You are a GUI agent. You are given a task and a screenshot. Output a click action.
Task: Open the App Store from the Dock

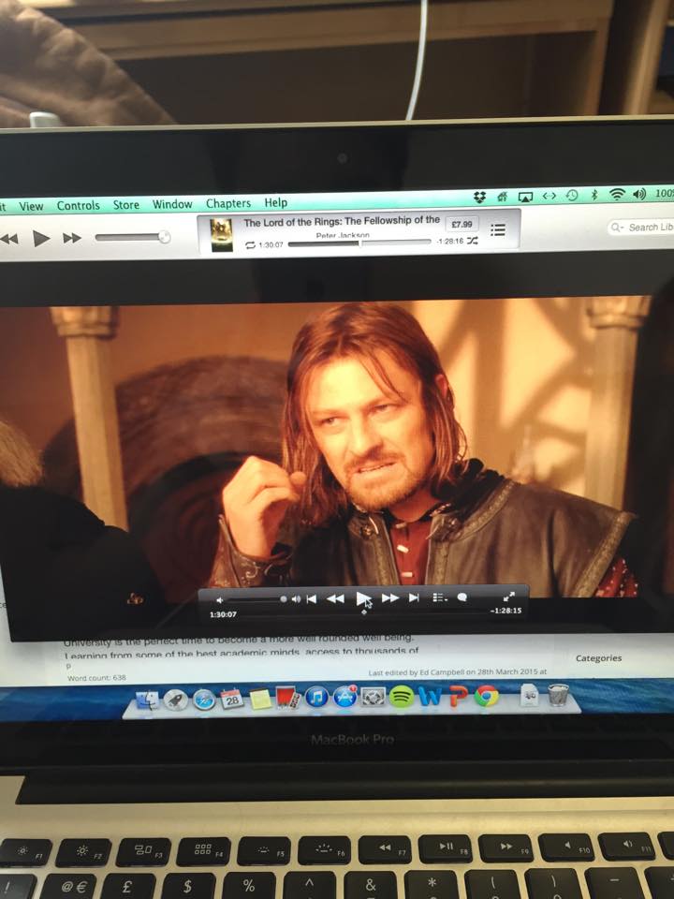pyautogui.click(x=345, y=697)
